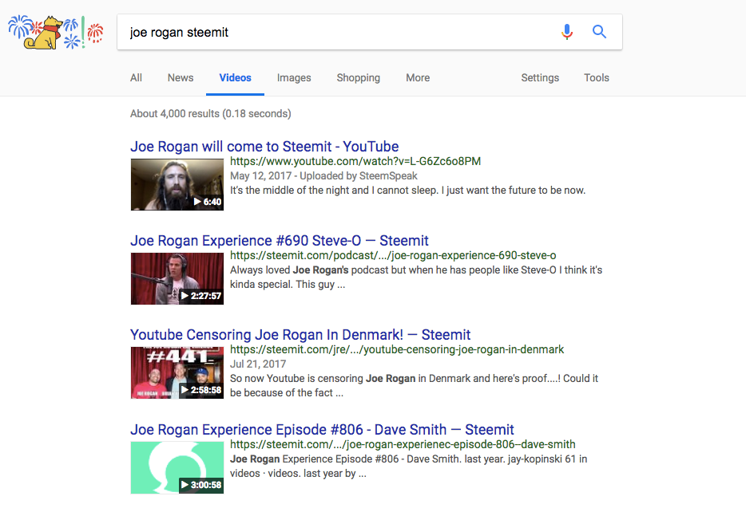Switch to the All results tab
Image resolution: width=746 pixels, height=508 pixels.
tap(136, 78)
